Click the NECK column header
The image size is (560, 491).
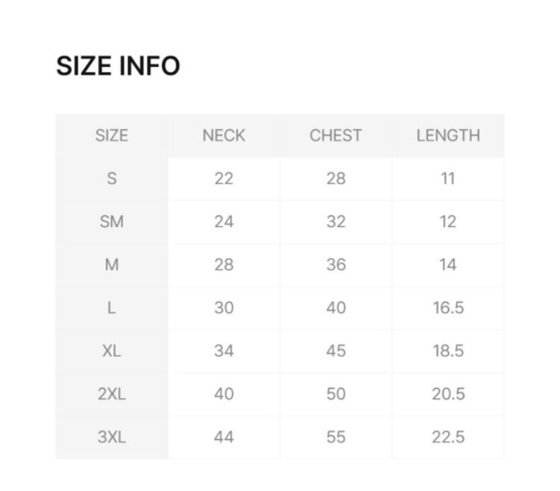224,136
